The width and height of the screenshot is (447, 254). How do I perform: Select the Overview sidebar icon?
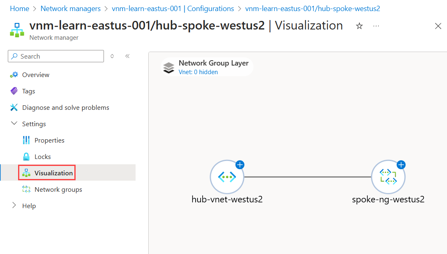point(14,75)
